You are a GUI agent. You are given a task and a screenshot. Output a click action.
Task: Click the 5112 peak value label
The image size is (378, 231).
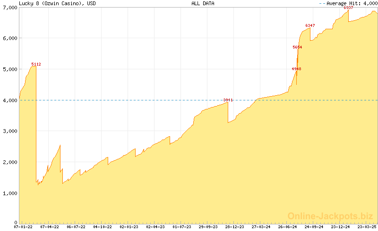tap(36, 64)
